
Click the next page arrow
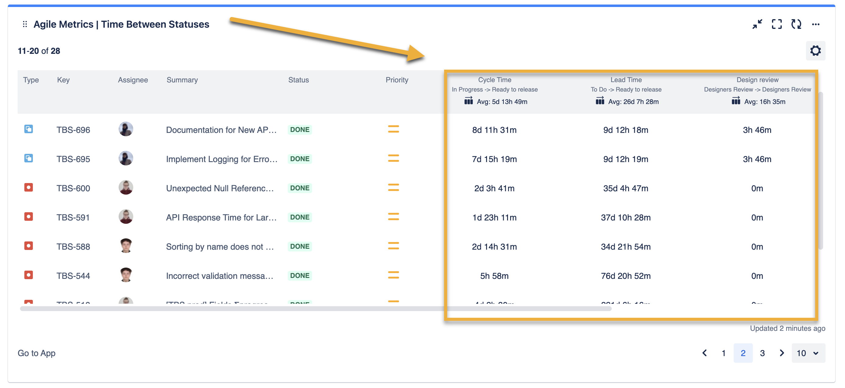click(782, 353)
